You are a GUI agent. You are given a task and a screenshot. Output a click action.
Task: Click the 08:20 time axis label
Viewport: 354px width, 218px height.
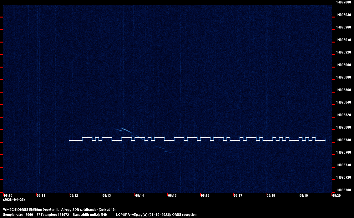tap(336, 195)
